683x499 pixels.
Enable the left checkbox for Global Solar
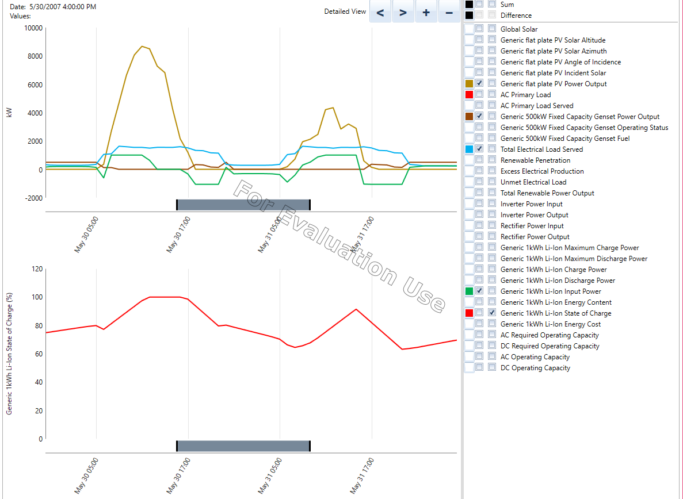[480, 29]
